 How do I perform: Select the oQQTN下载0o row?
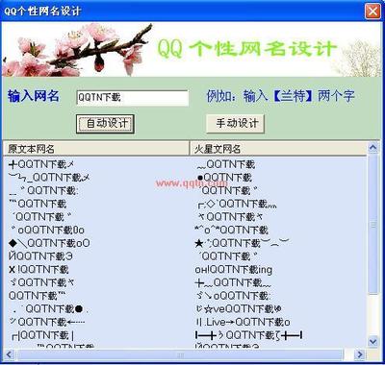pyautogui.click(x=47, y=231)
